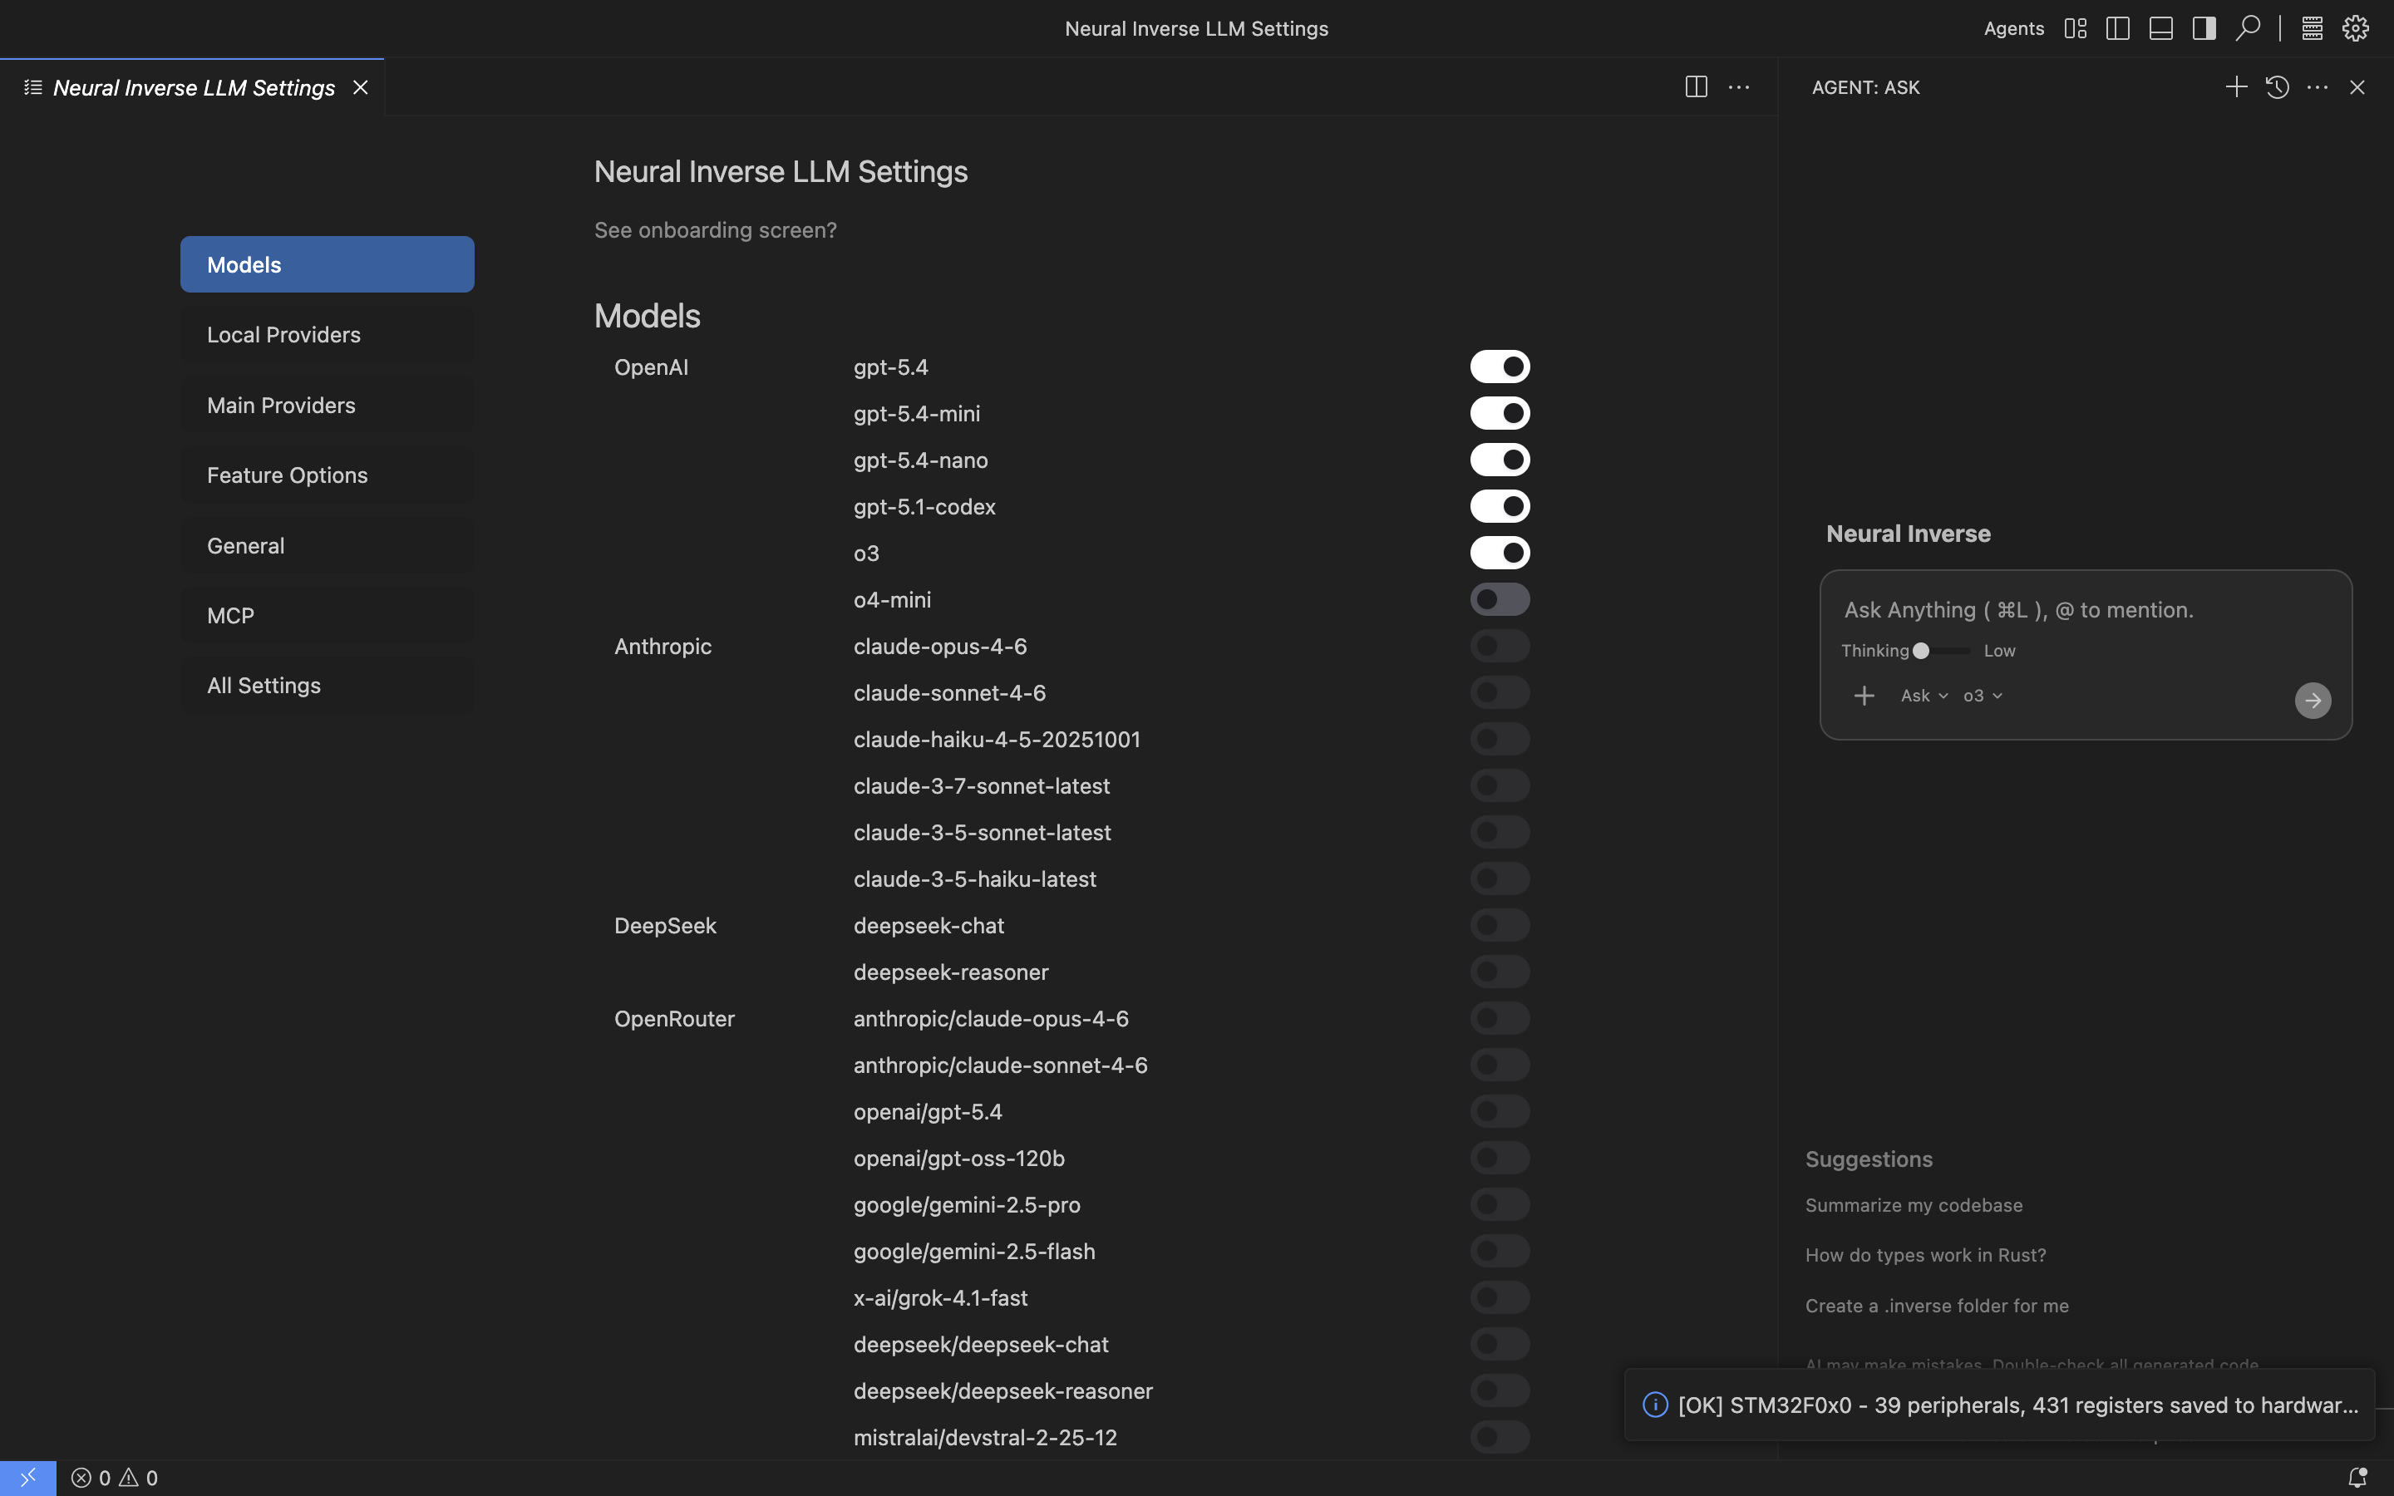
Task: Close the Agent Ask panel
Action: click(2357, 87)
